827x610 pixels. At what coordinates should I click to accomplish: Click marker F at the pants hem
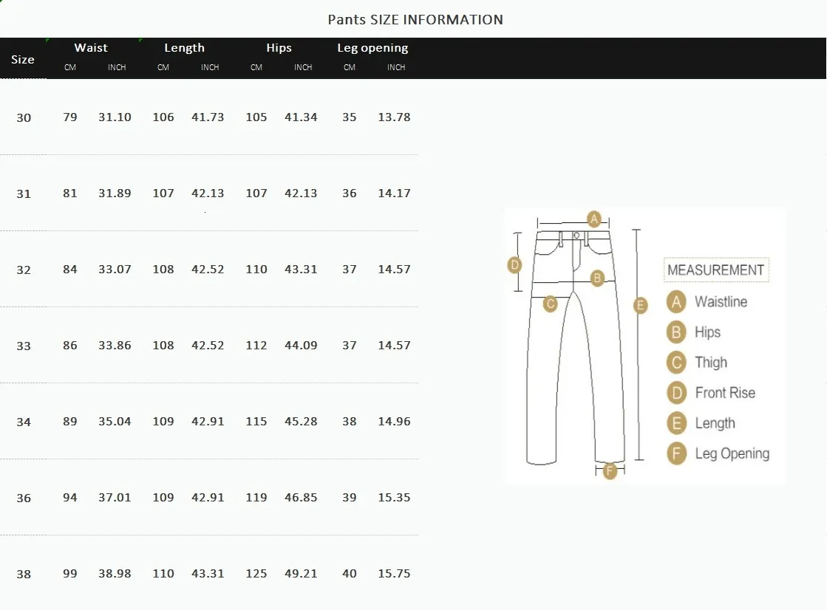(x=610, y=470)
